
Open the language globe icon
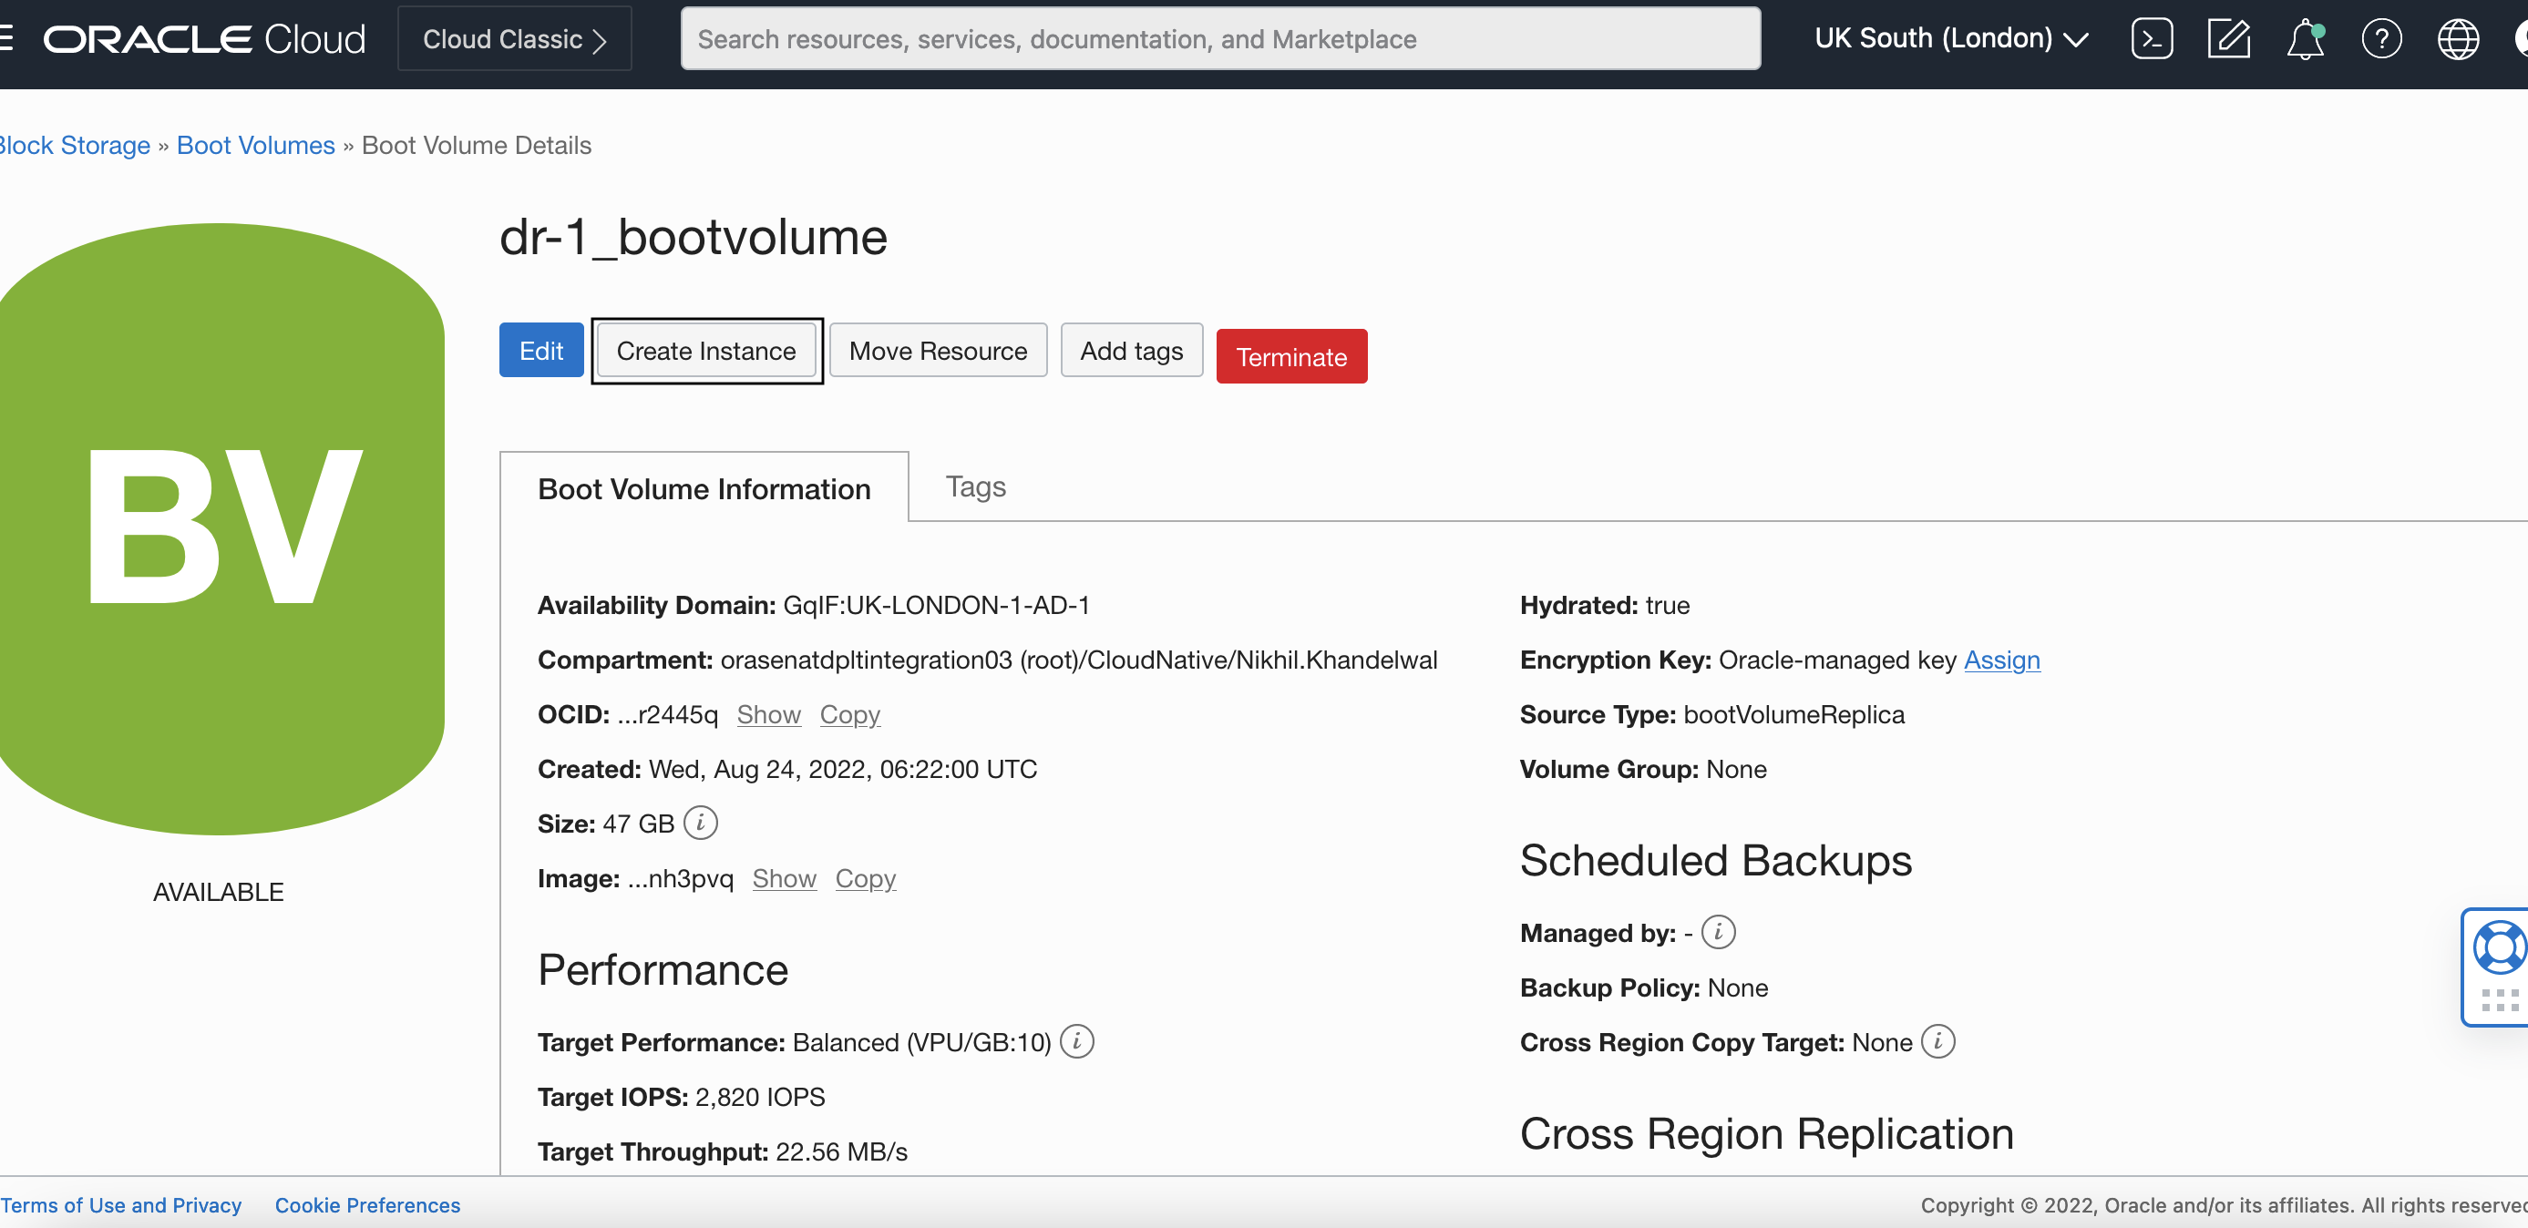pos(2459,38)
